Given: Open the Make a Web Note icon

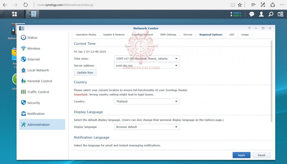Looking at the screenshot, I should tap(263, 5).
